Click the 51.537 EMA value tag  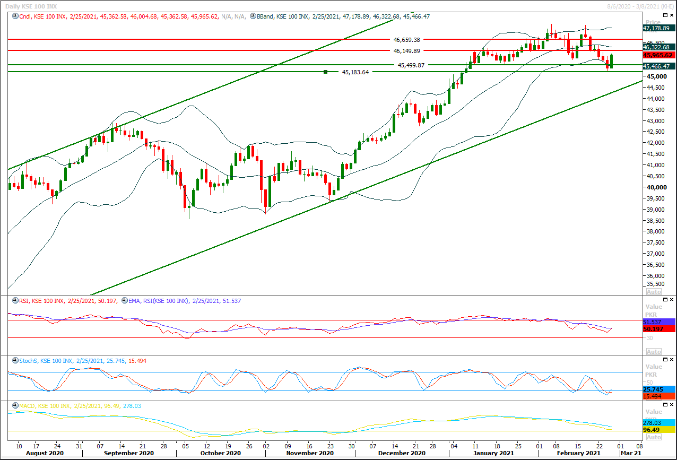tap(658, 323)
